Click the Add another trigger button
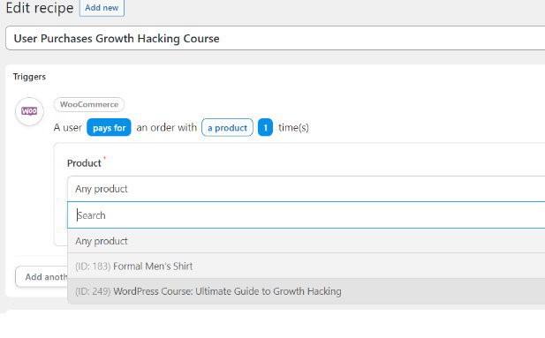 pyautogui.click(x=42, y=277)
